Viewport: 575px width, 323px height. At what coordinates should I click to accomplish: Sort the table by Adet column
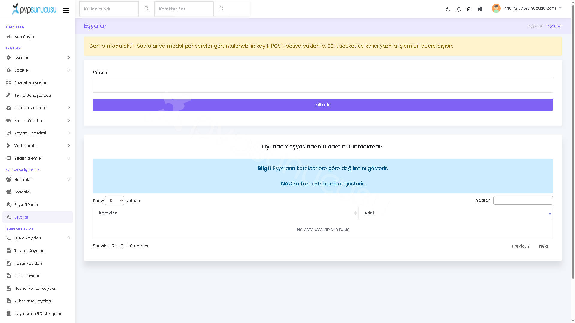(x=456, y=213)
